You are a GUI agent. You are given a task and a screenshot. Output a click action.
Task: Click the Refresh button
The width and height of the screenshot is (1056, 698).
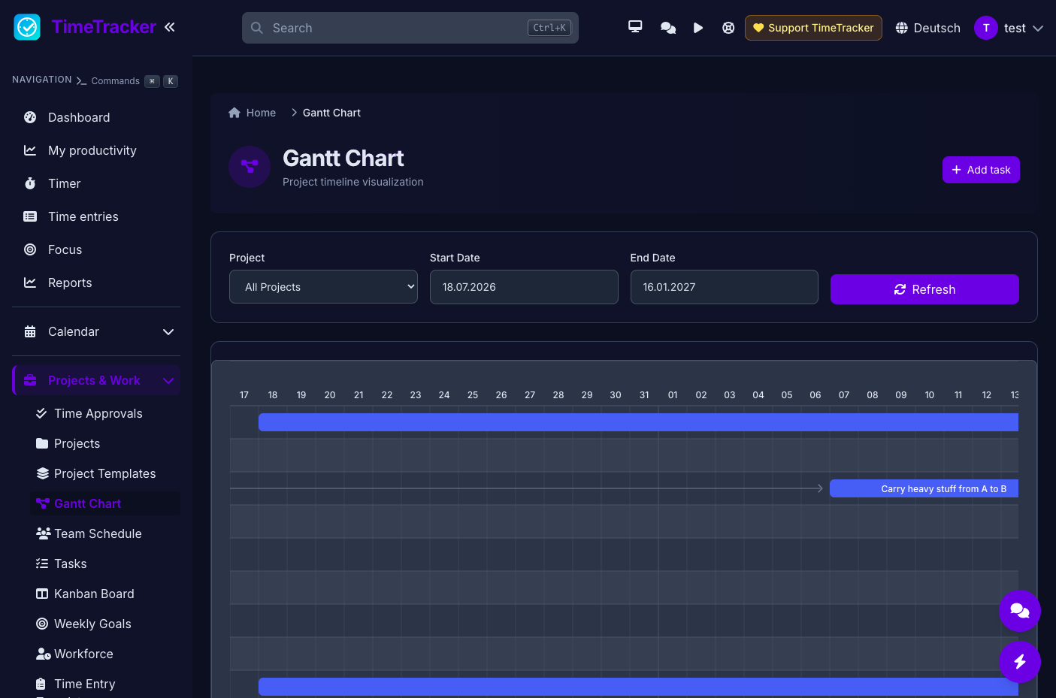pyautogui.click(x=924, y=289)
